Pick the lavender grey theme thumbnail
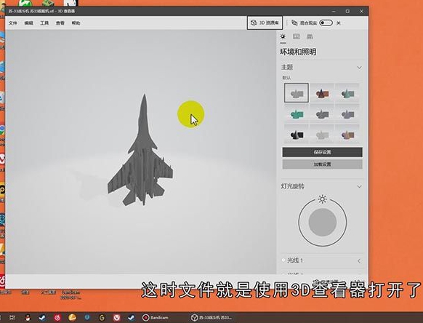The width and height of the screenshot is (423, 323). point(347,113)
